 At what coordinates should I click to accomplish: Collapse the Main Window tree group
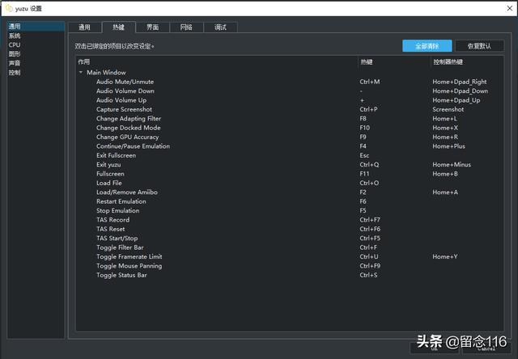click(x=81, y=73)
